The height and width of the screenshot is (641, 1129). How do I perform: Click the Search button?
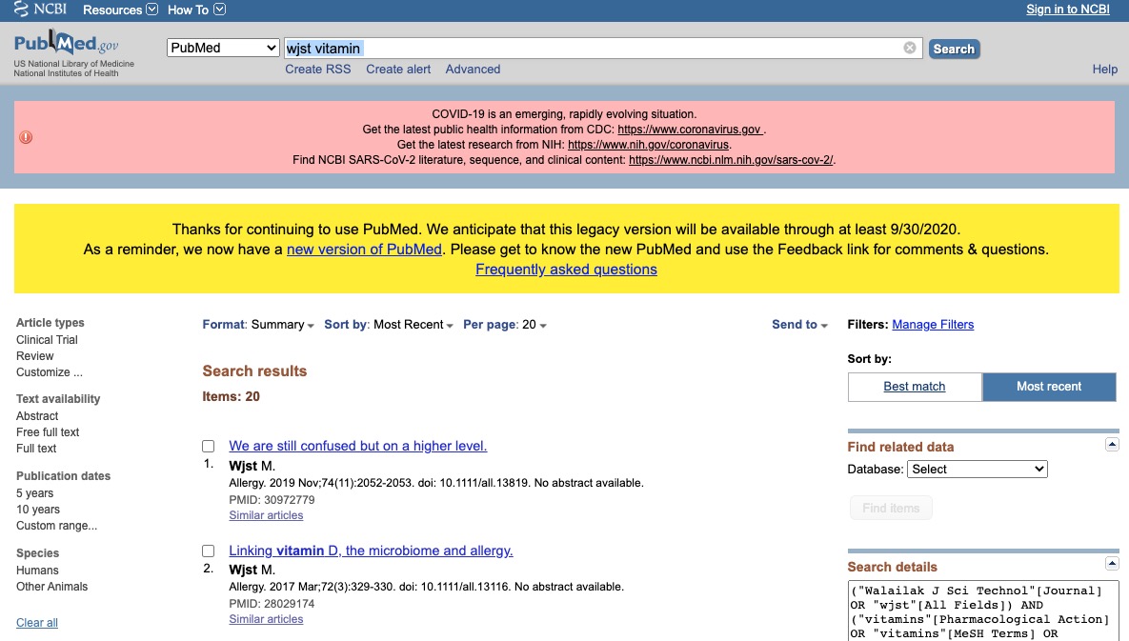[x=954, y=49]
